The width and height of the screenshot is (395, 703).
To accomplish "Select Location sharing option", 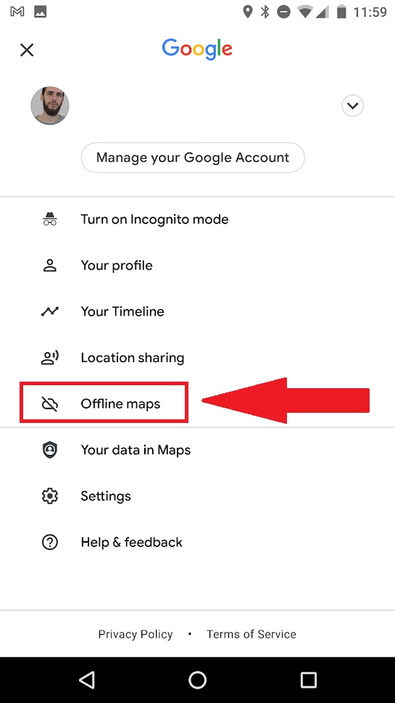I will [197, 358].
